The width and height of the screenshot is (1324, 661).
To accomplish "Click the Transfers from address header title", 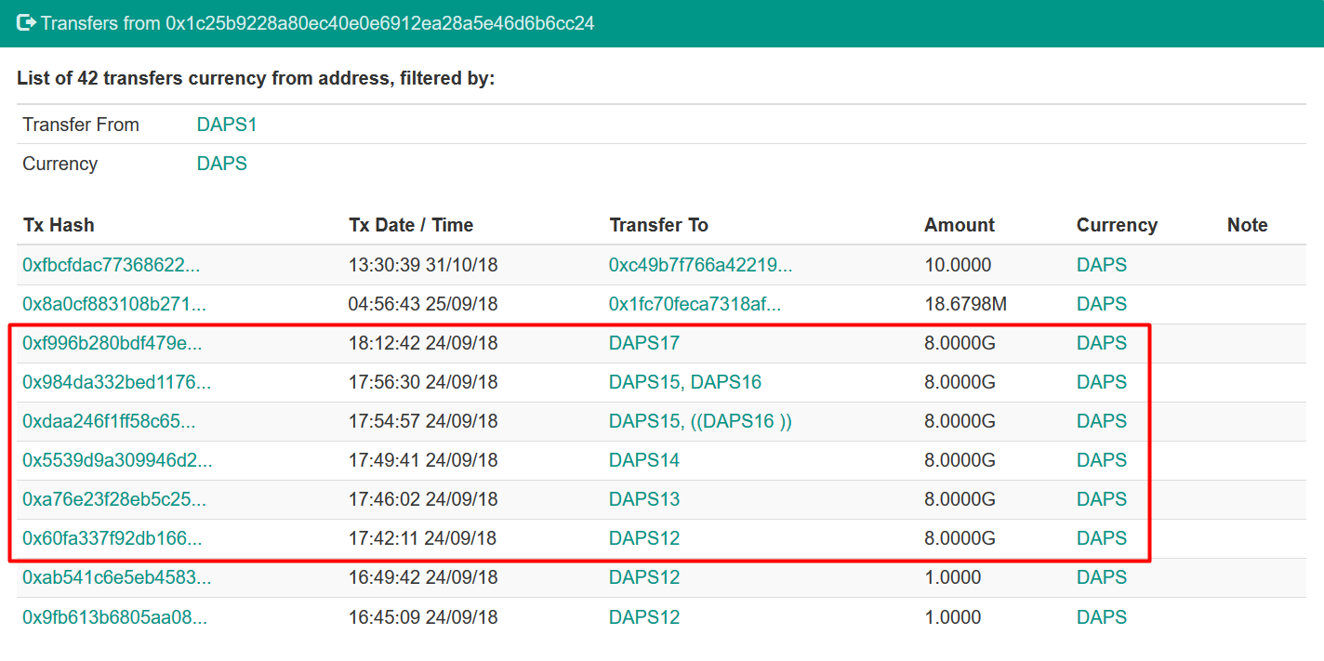I will pyautogui.click(x=317, y=22).
